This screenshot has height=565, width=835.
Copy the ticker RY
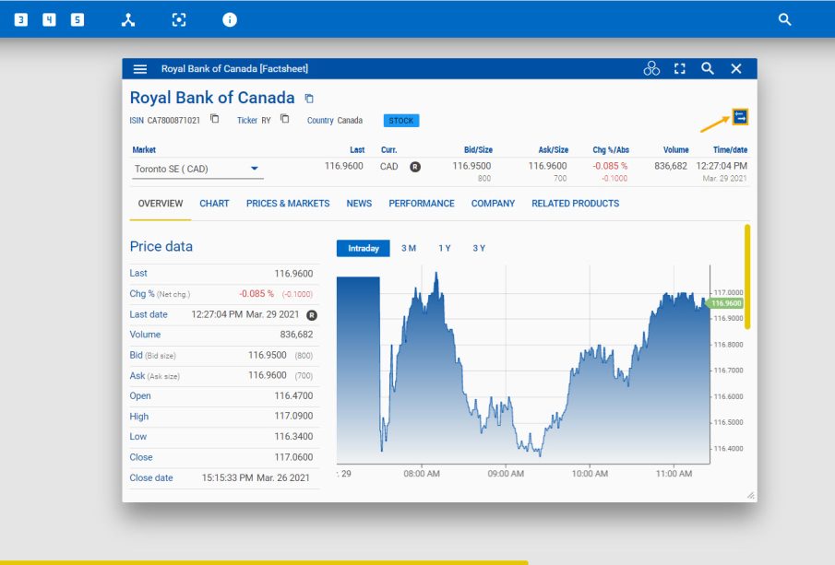pyautogui.click(x=285, y=119)
